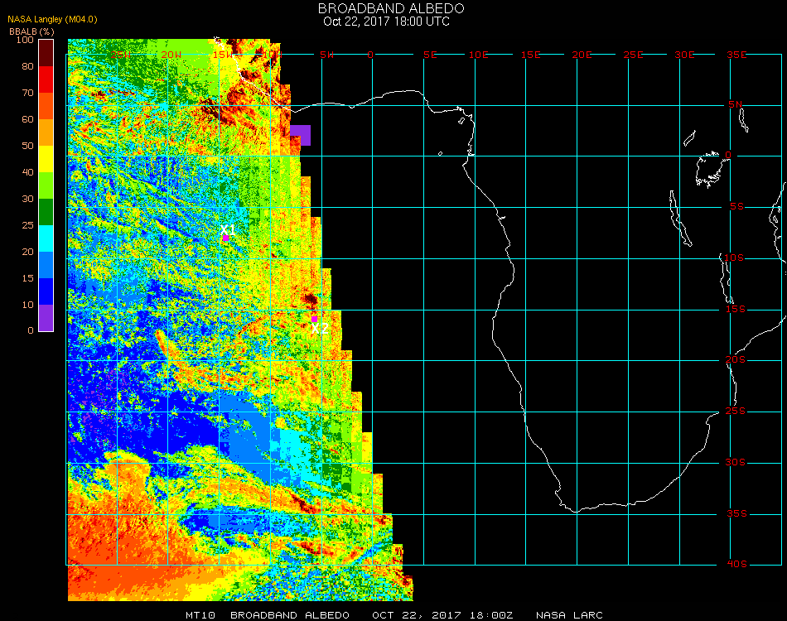Click the legend value "70"
The width and height of the screenshot is (787, 621).
coord(27,93)
